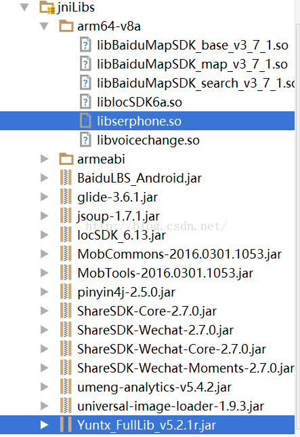Viewport: 300px width, 437px height.
Task: Select the armeabi folder label
Action: coord(101,159)
